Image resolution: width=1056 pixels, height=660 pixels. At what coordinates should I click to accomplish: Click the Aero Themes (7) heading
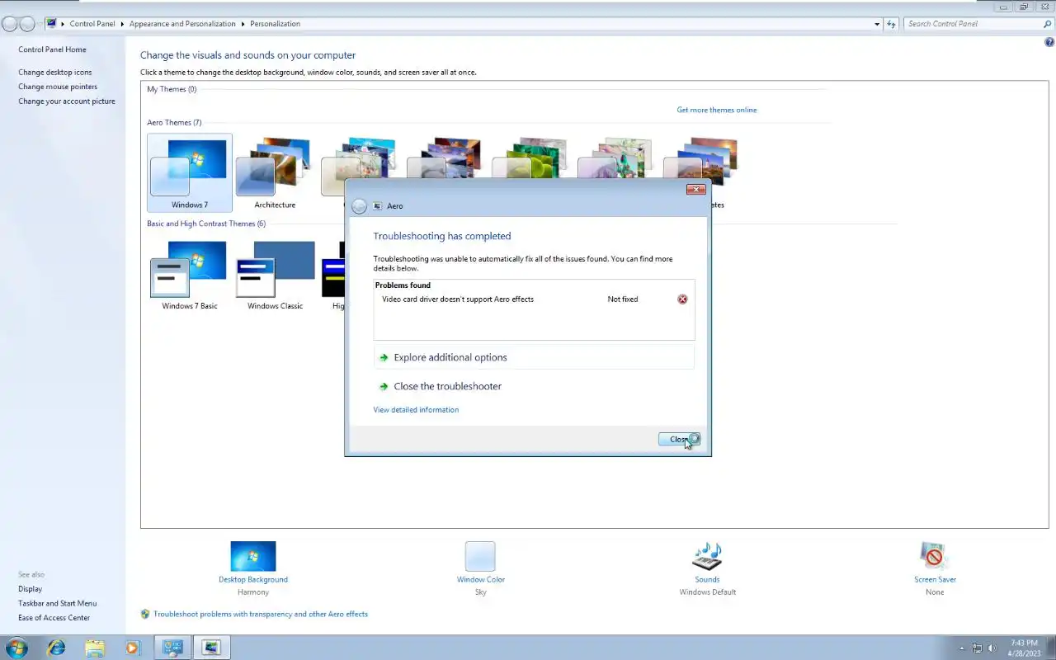click(174, 123)
